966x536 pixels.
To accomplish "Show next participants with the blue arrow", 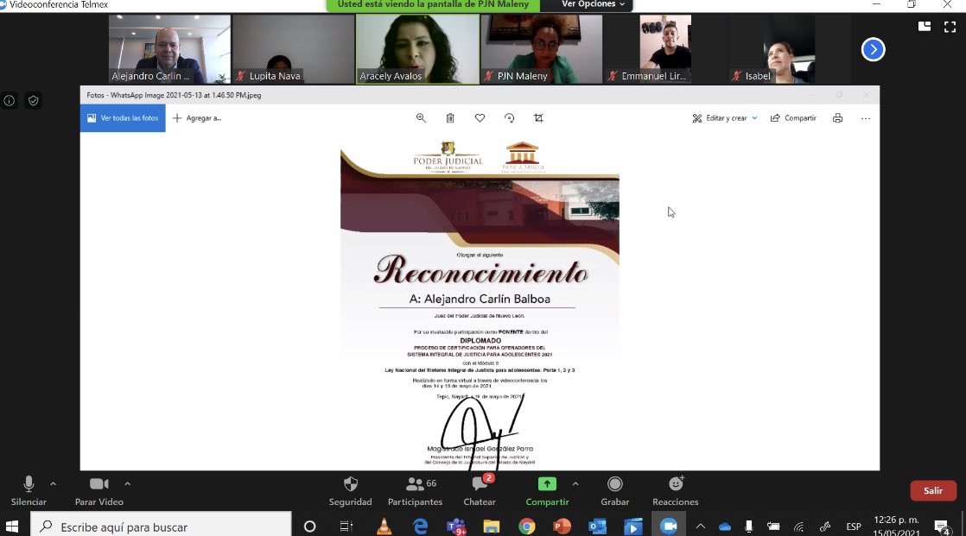I will pos(873,49).
